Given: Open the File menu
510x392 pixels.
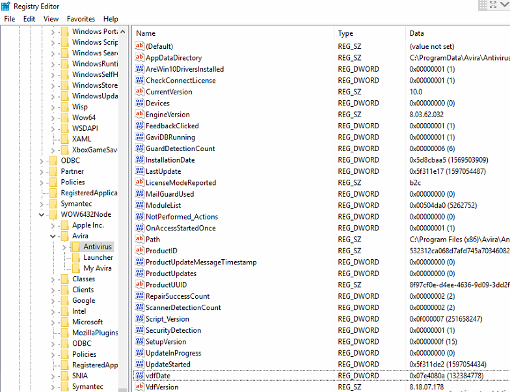Looking at the screenshot, I should click(9, 19).
